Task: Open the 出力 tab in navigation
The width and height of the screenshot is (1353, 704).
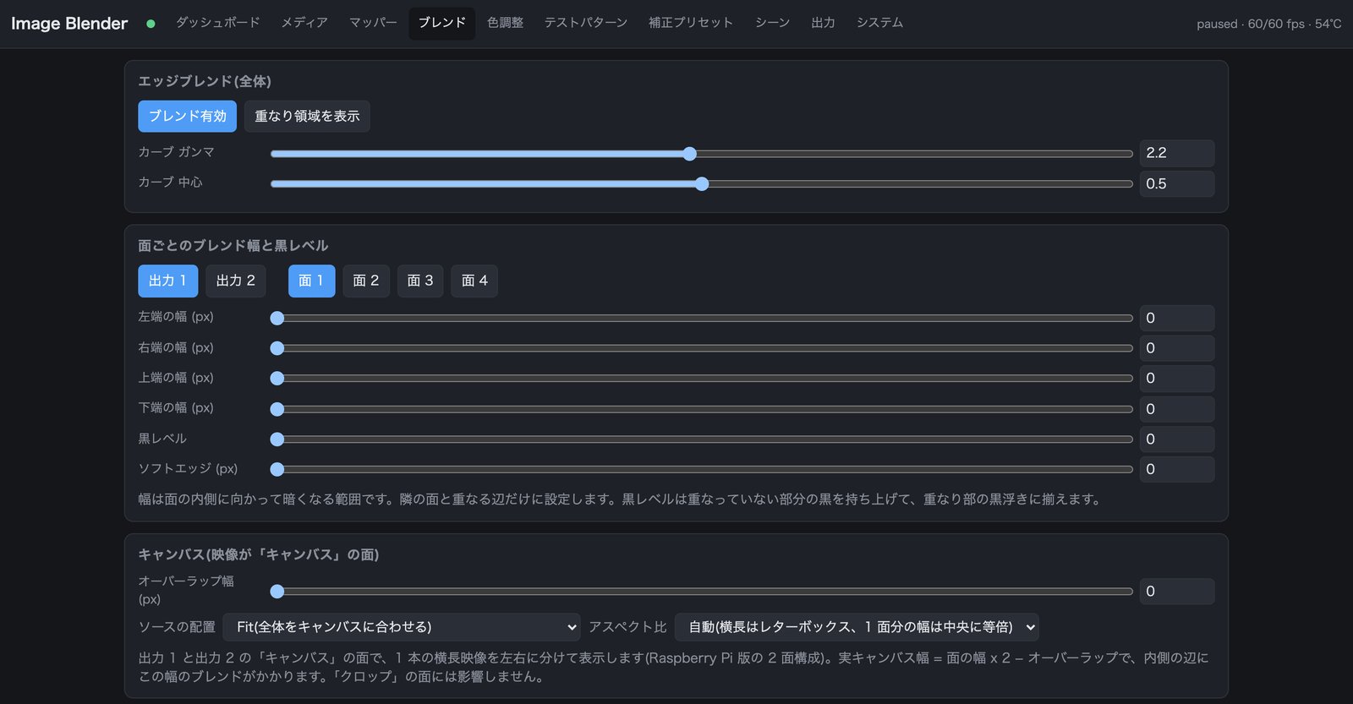Action: coord(823,23)
